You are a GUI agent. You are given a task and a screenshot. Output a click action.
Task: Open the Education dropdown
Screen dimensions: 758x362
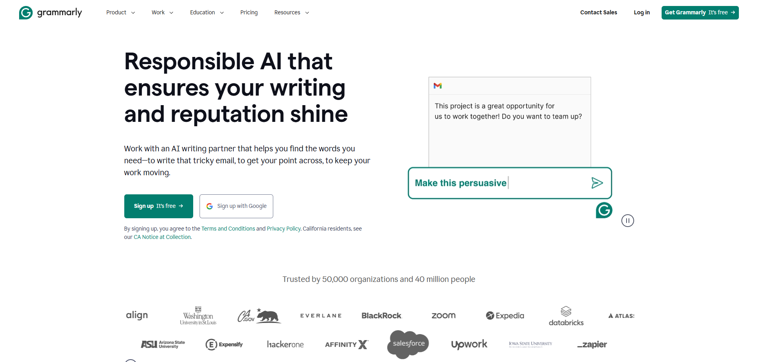pos(206,12)
